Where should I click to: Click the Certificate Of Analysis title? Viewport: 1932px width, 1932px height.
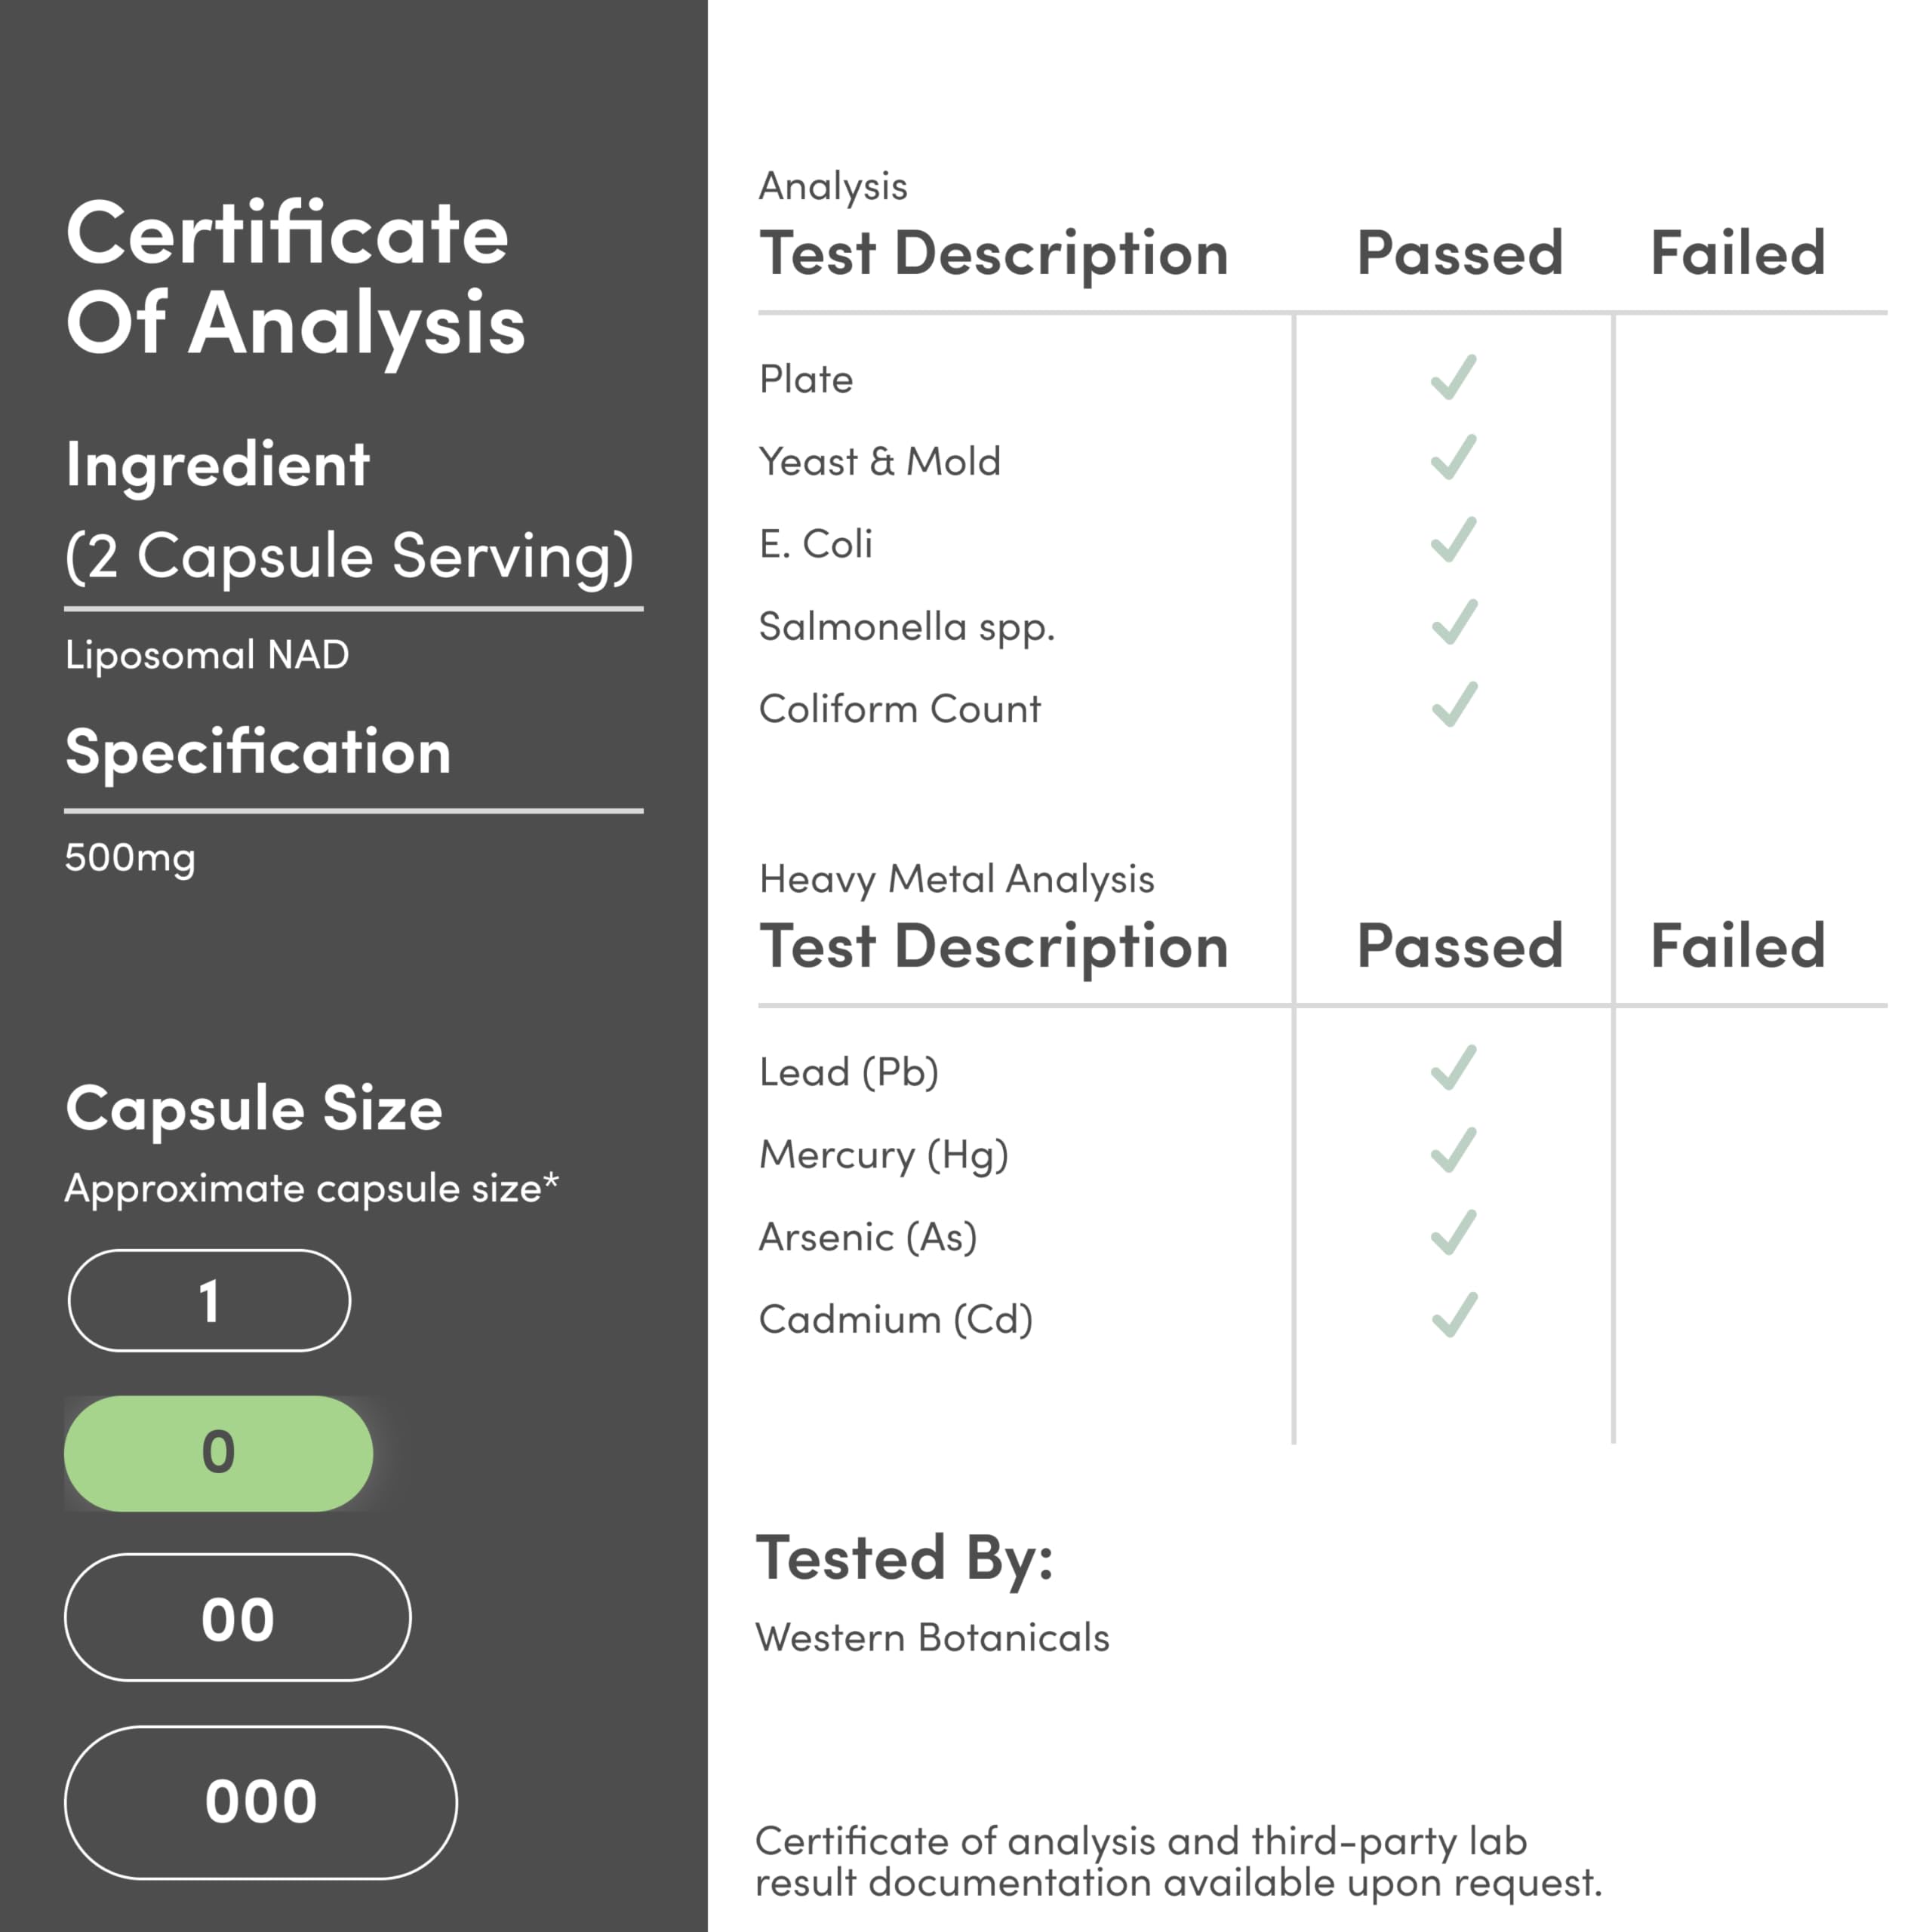[295, 278]
